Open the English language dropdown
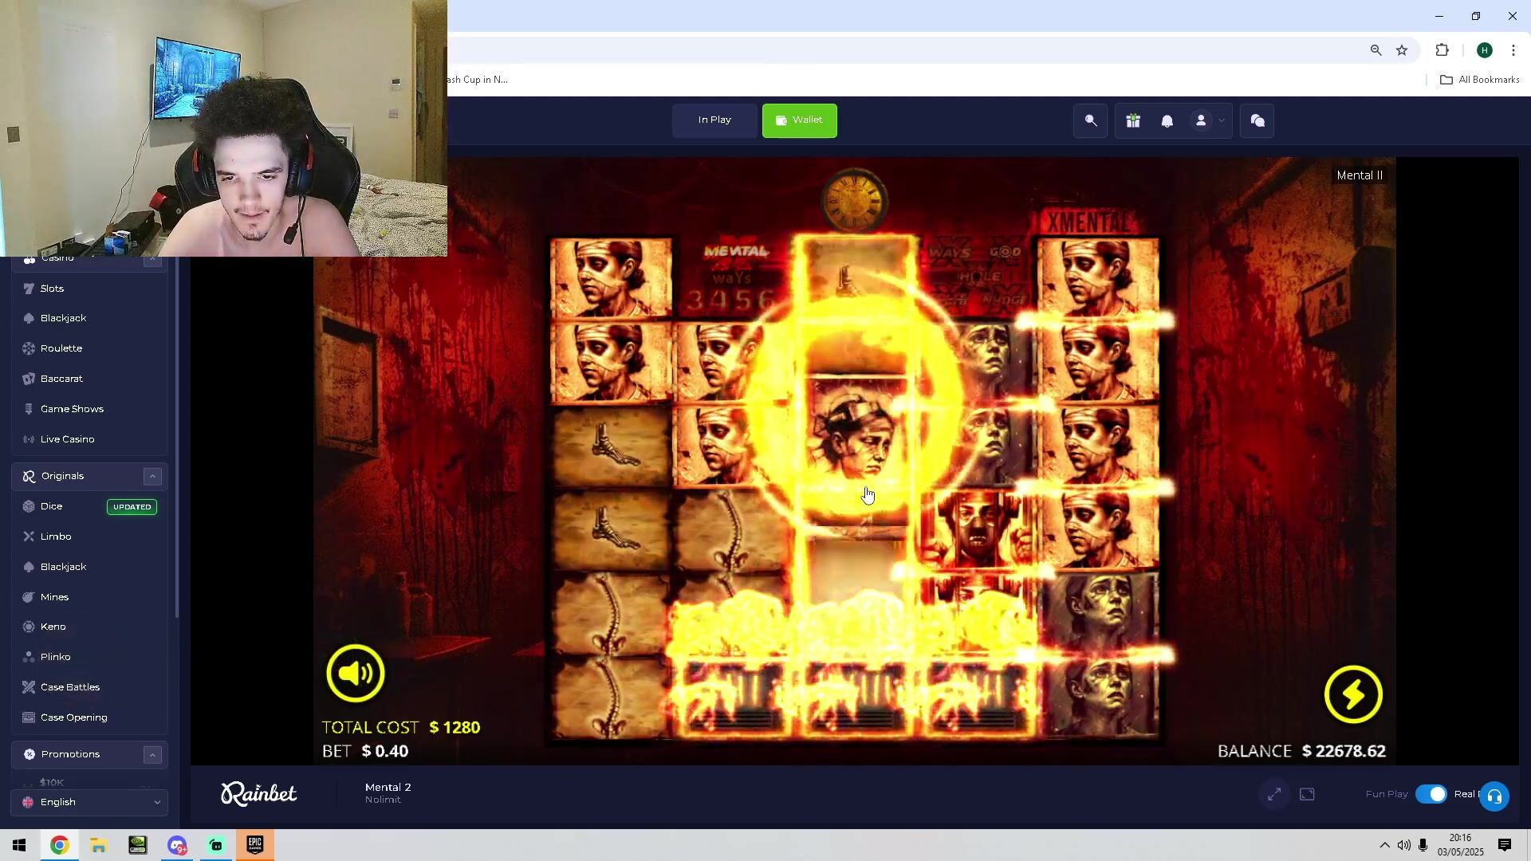Screen dimensions: 1531x861 click(x=89, y=802)
